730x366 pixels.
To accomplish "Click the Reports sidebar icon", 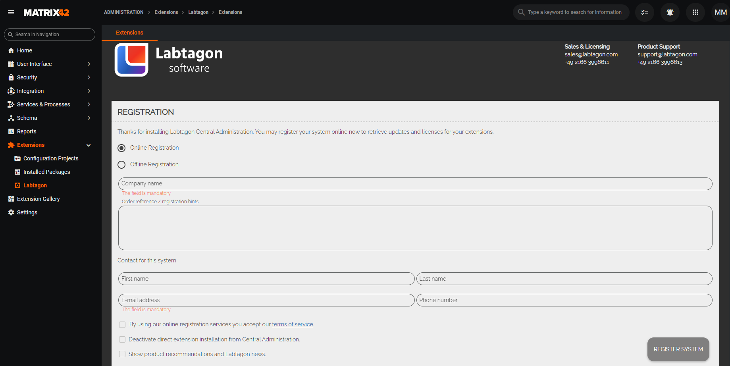I will pyautogui.click(x=11, y=131).
